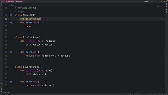This screenshot has height=95, width=168.
Task: Click 'self.side = side' code line
Action: [36, 74]
